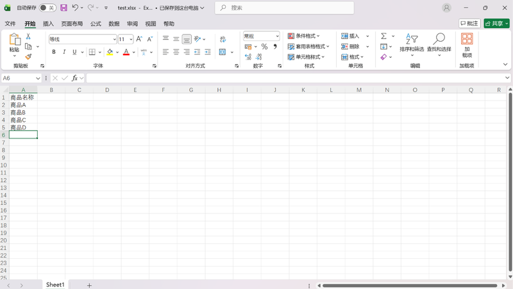Open the font name dropdown

pyautogui.click(x=115, y=39)
